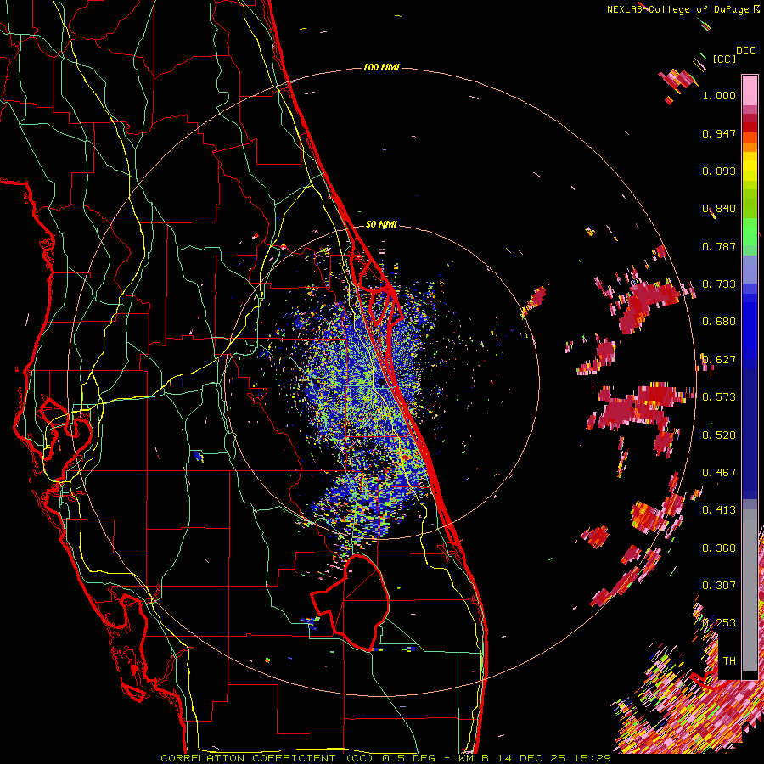This screenshot has height=764, width=764.
Task: Click the TH threshold label on the scale
Action: [x=729, y=661]
